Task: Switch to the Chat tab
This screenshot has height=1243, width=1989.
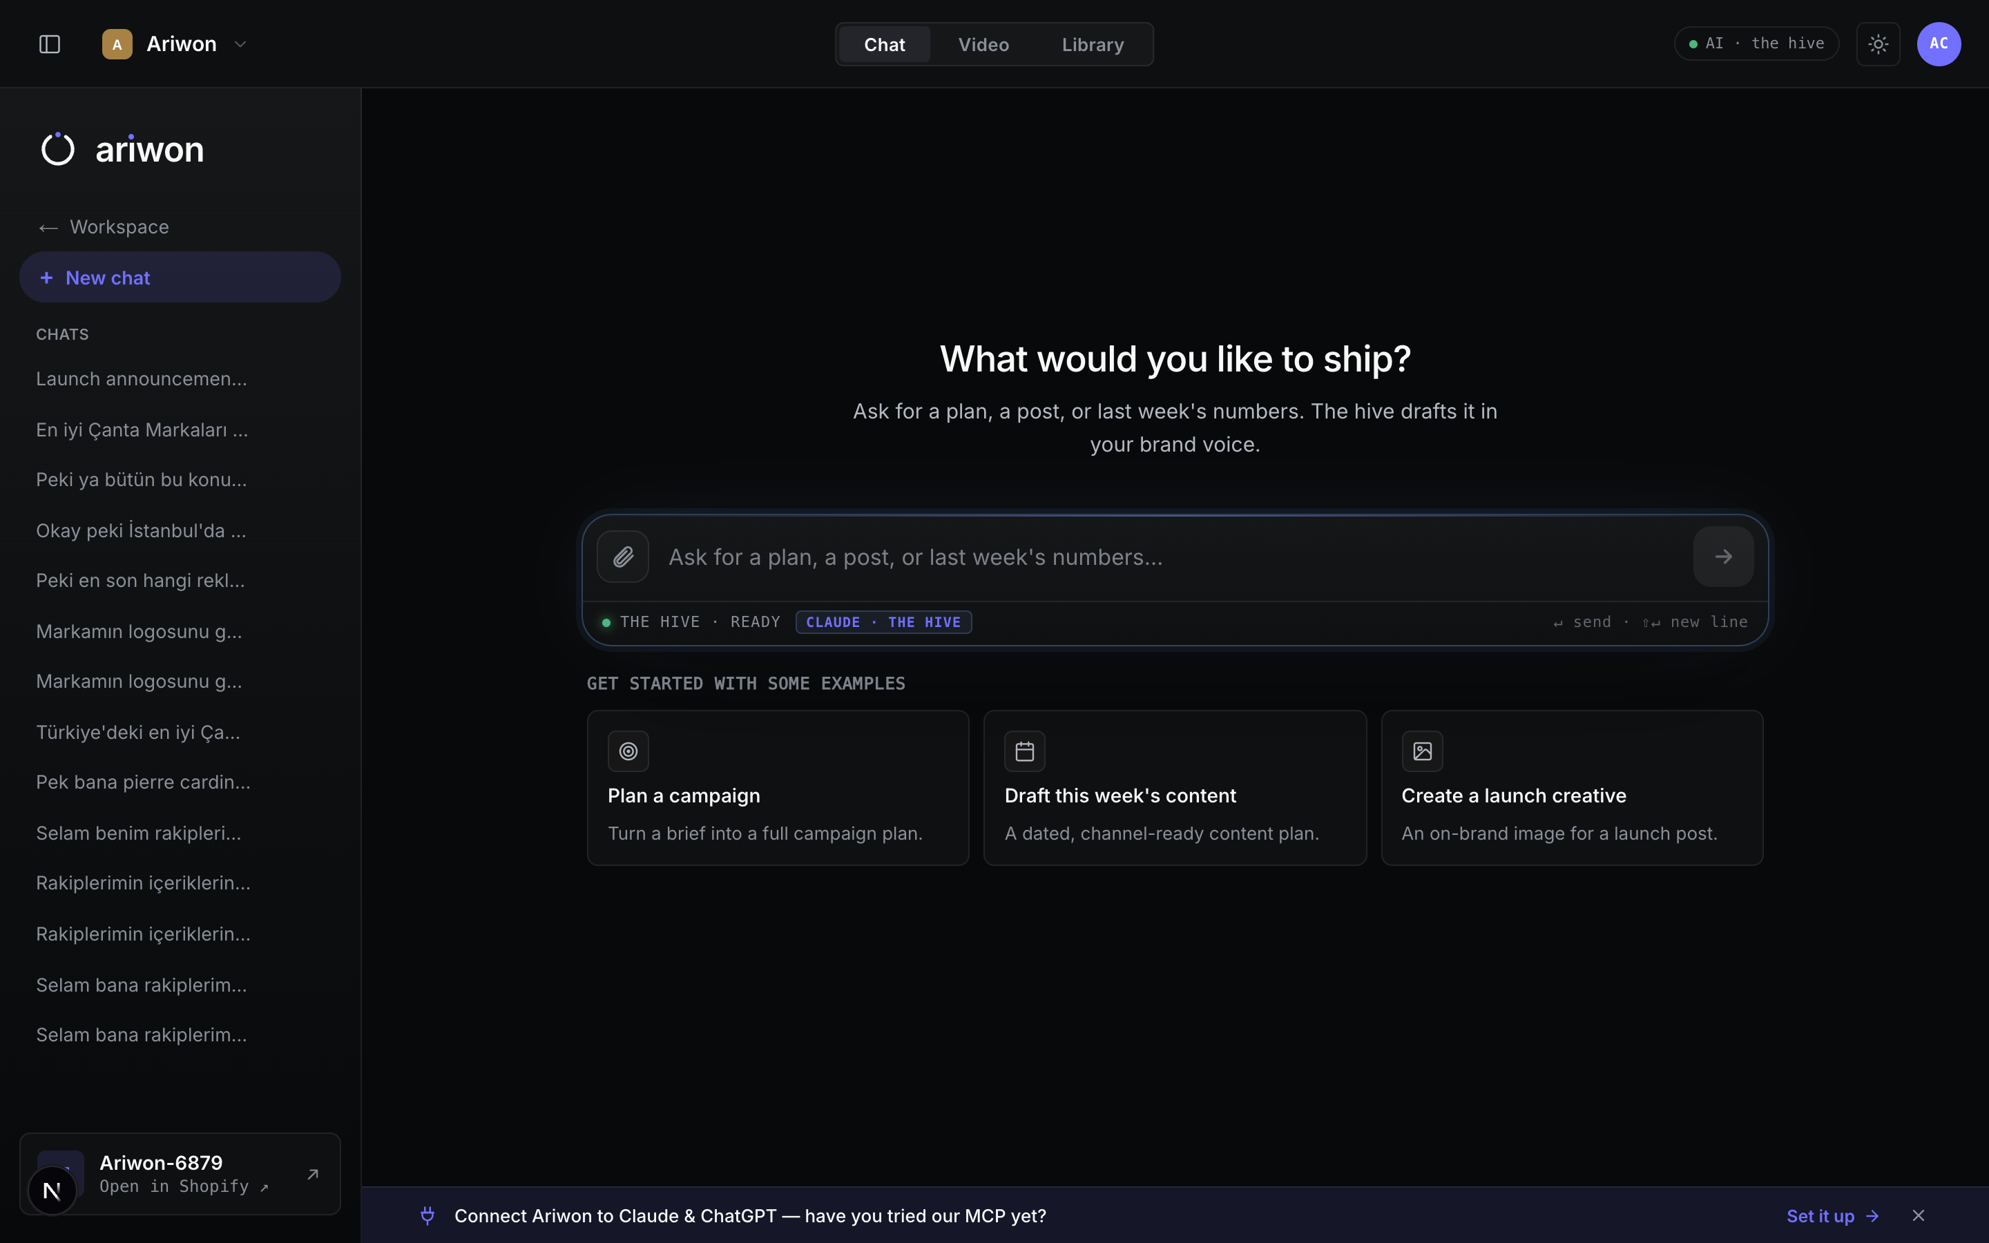Action: pos(885,44)
